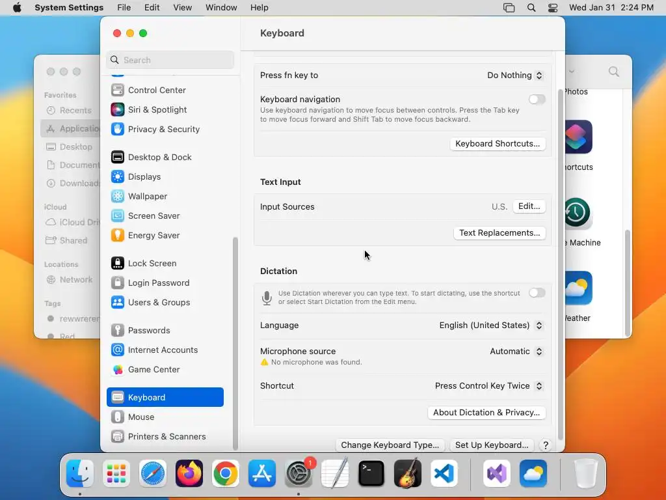This screenshot has width=666, height=500.
Task: Open TextEdit from the Dock
Action: click(335, 473)
